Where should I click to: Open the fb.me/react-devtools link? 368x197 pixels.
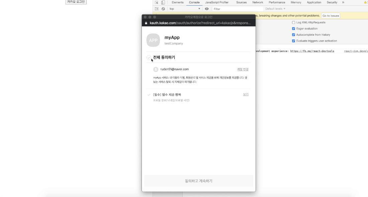pyautogui.click(x=312, y=51)
